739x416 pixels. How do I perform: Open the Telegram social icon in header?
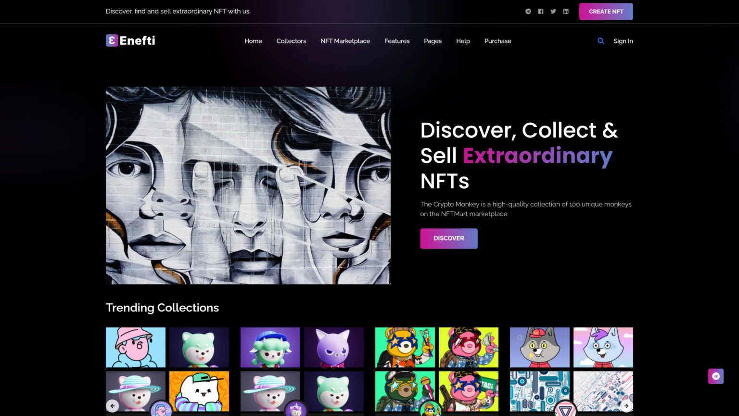pos(528,11)
